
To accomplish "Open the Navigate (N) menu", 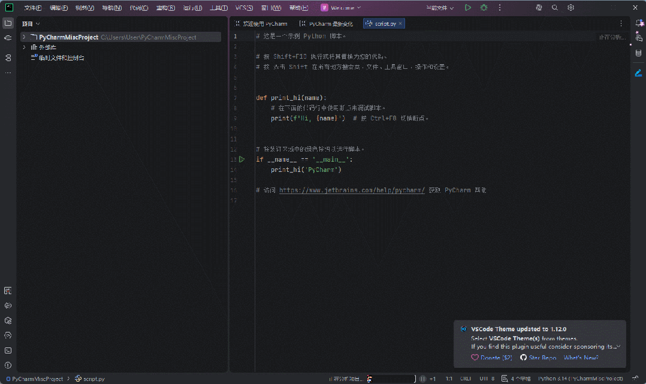I will pyautogui.click(x=111, y=8).
